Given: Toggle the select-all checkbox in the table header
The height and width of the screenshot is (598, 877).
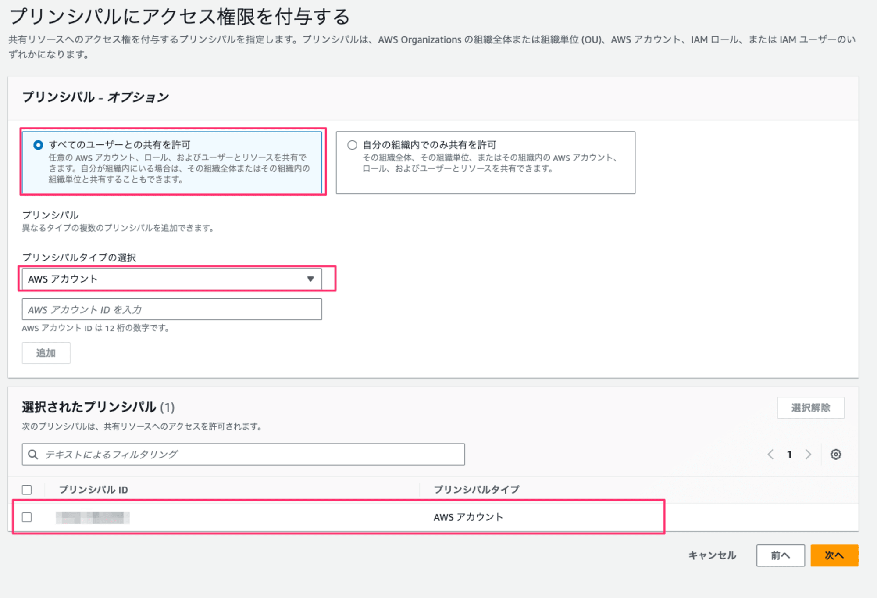Looking at the screenshot, I should pos(27,490).
